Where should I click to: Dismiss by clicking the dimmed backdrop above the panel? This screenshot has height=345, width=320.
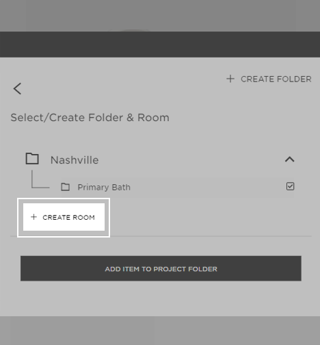click(160, 16)
